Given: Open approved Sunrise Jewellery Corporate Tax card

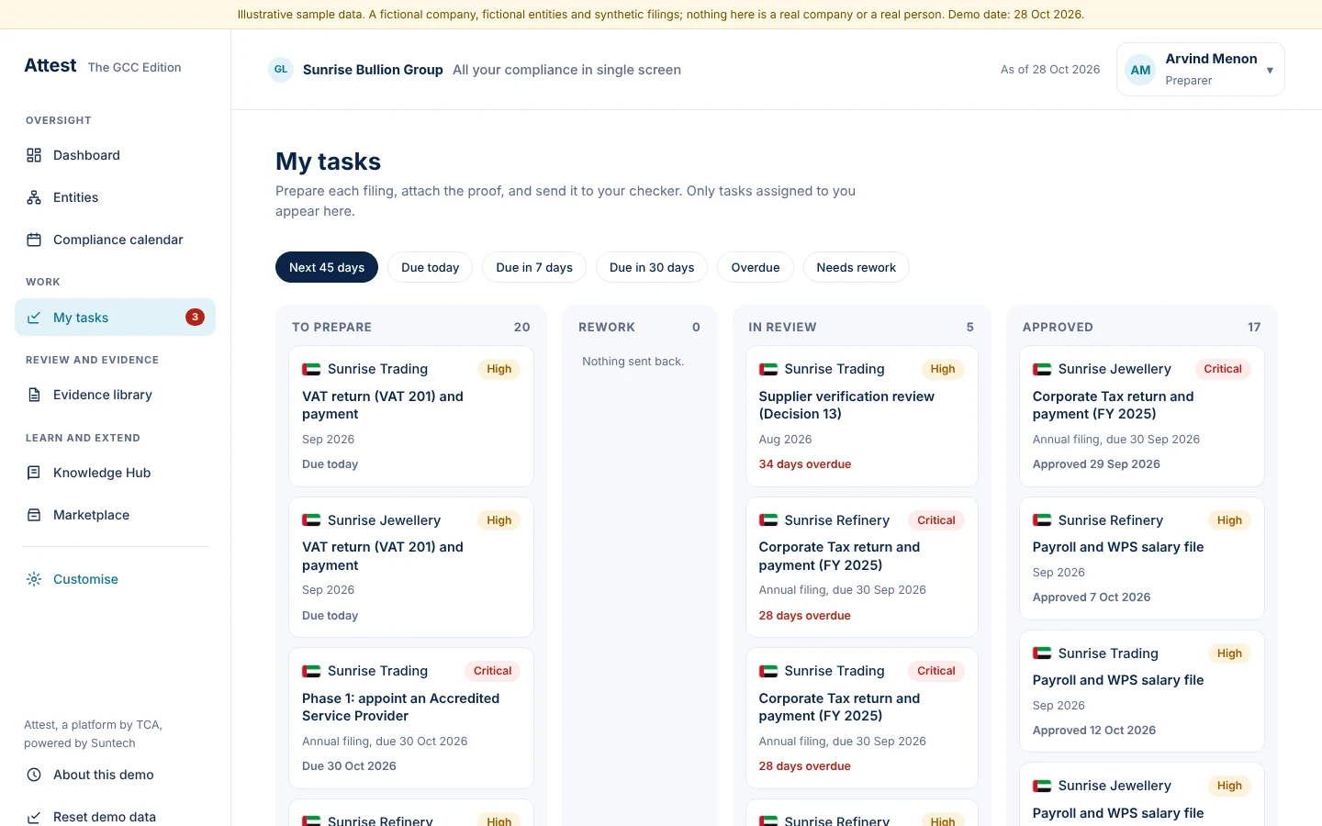Looking at the screenshot, I should click(x=1142, y=416).
